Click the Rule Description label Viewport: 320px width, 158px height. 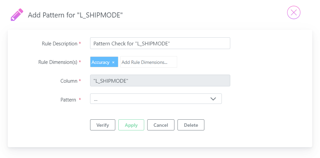point(59,43)
